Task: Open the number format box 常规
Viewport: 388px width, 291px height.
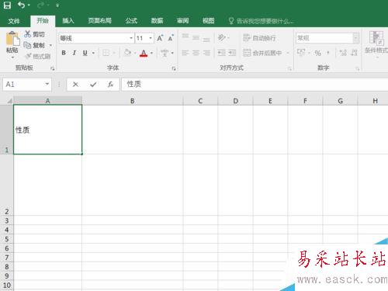Action: coord(327,38)
